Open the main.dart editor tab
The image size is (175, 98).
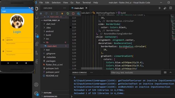pyautogui.click(x=79, y=8)
